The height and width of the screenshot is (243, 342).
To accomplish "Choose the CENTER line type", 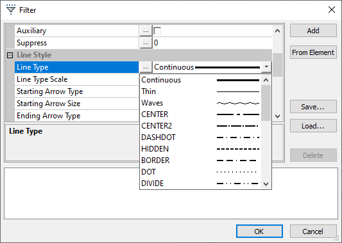I will pyautogui.click(x=200, y=114).
